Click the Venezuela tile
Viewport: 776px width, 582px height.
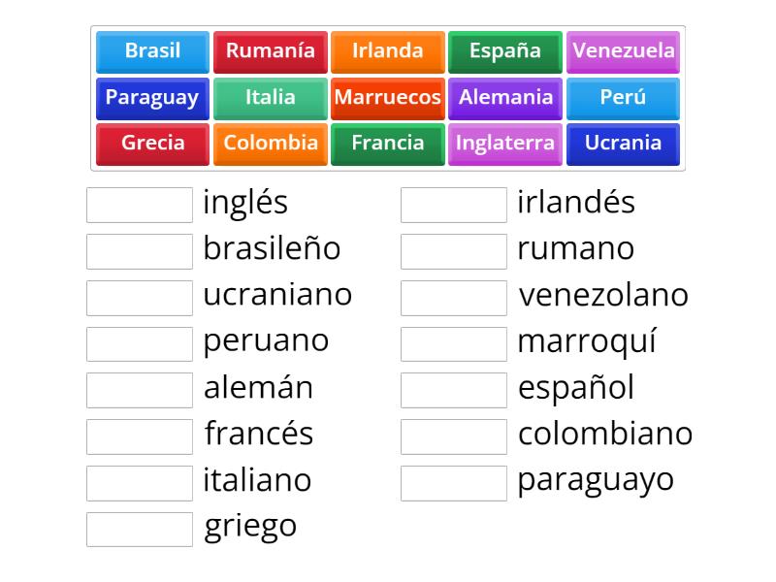tap(623, 51)
